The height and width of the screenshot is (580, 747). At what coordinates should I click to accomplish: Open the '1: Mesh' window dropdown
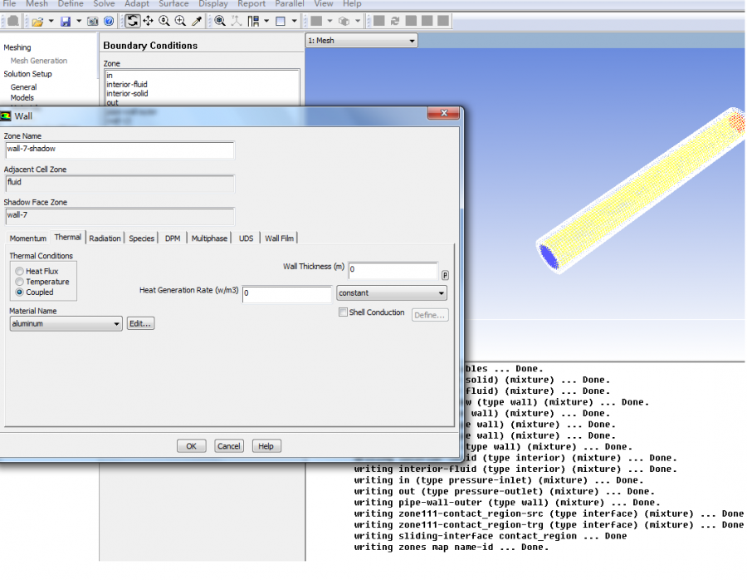click(362, 41)
